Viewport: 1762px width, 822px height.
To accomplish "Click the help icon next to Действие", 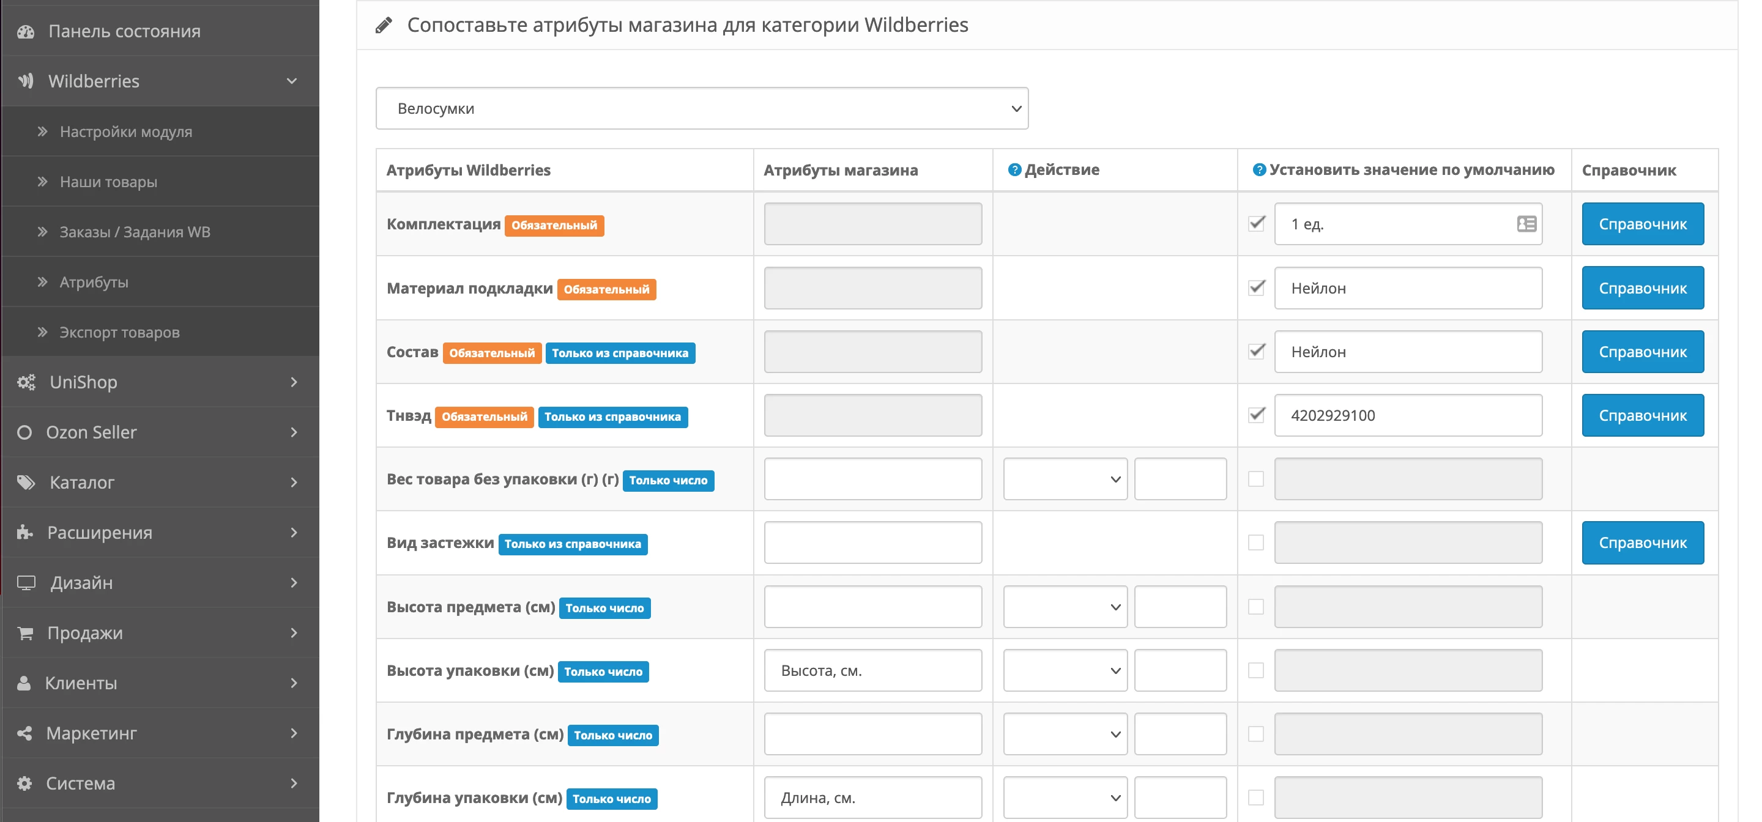I will (x=1014, y=169).
